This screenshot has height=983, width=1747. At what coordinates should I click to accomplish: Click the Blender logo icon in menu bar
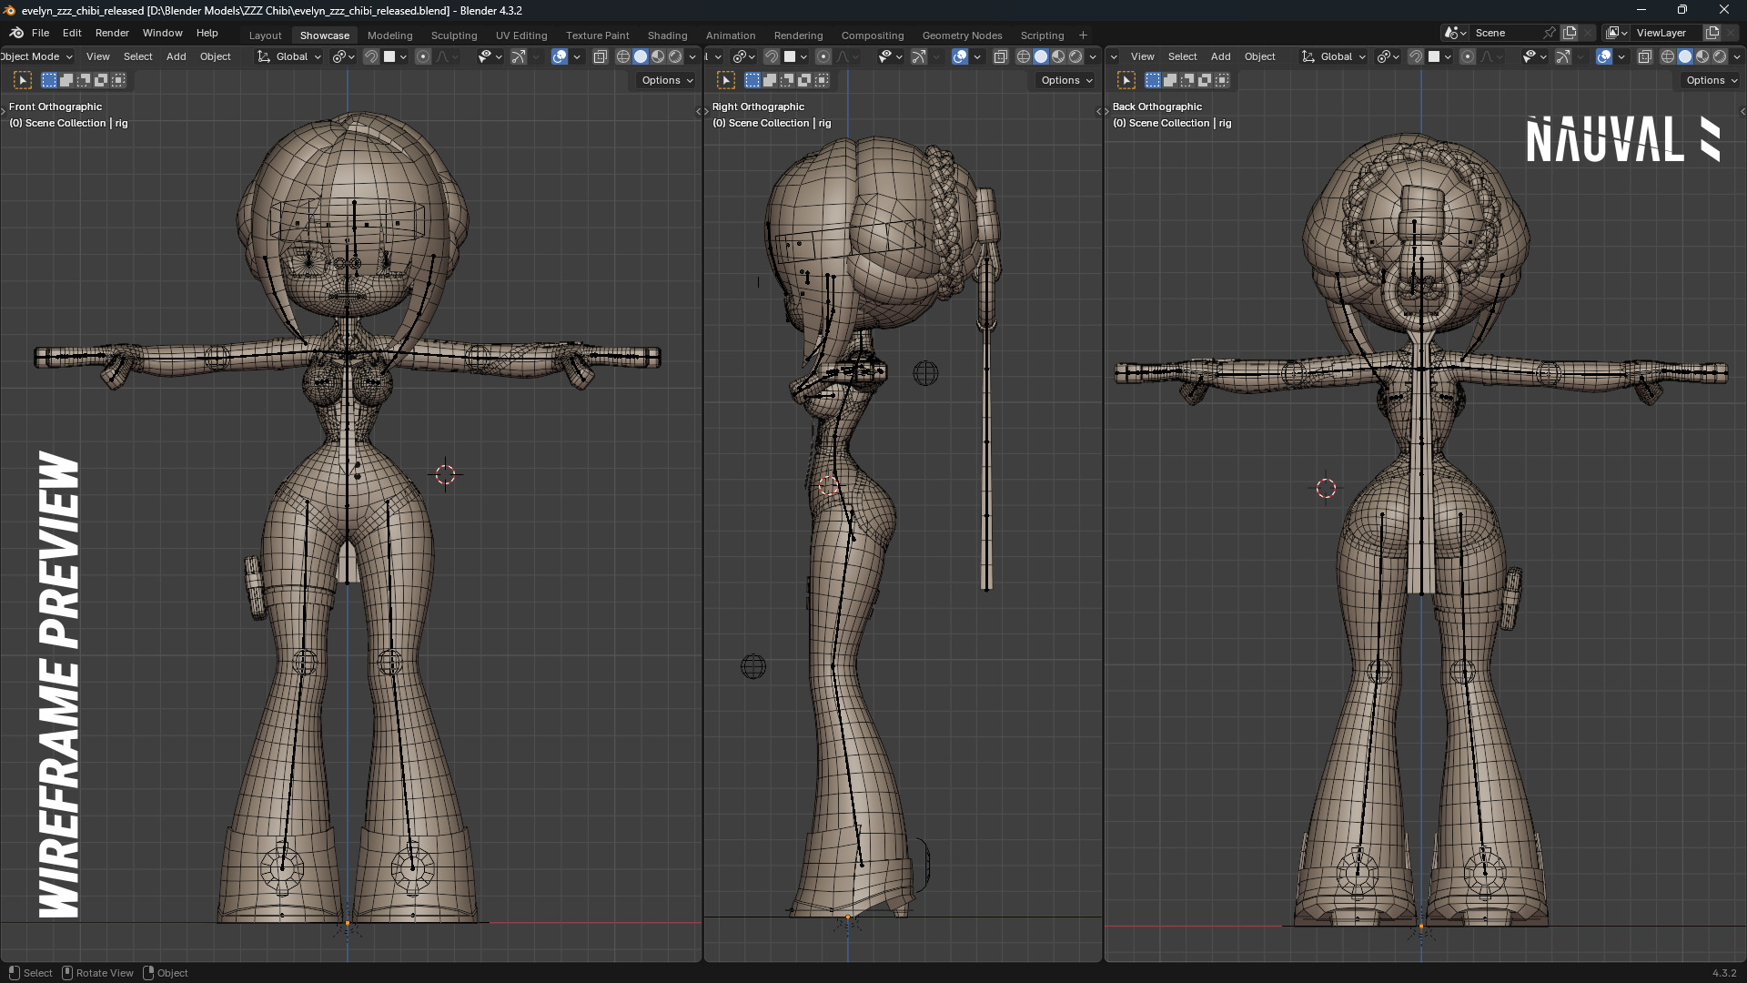[16, 33]
